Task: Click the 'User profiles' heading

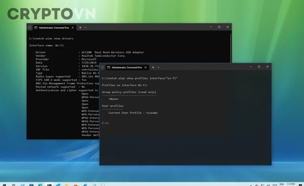Action: click(112, 106)
